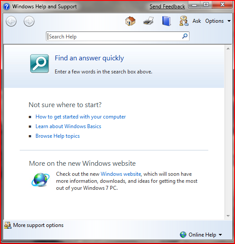Viewport: 235px width, 244px height.
Task: Open How to get started with your computer
Action: click(81, 117)
